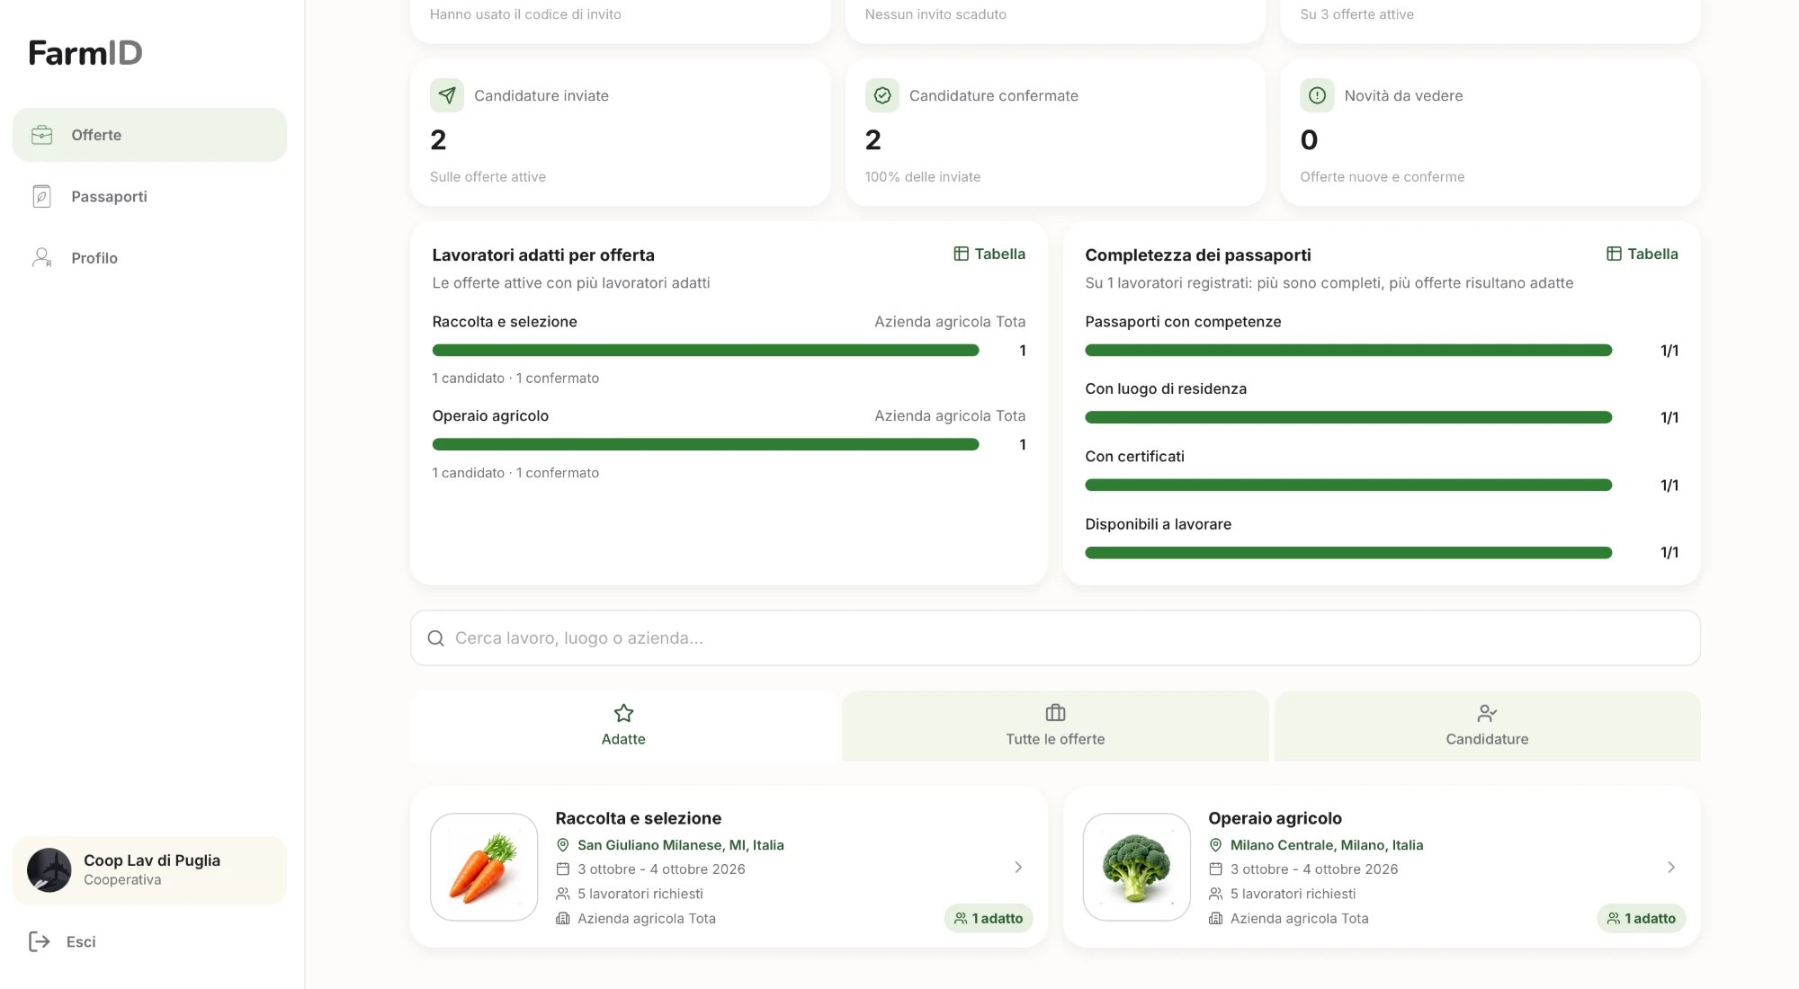The image size is (1799, 989).
Task: Click the Candidature confermate check icon
Action: [882, 95]
